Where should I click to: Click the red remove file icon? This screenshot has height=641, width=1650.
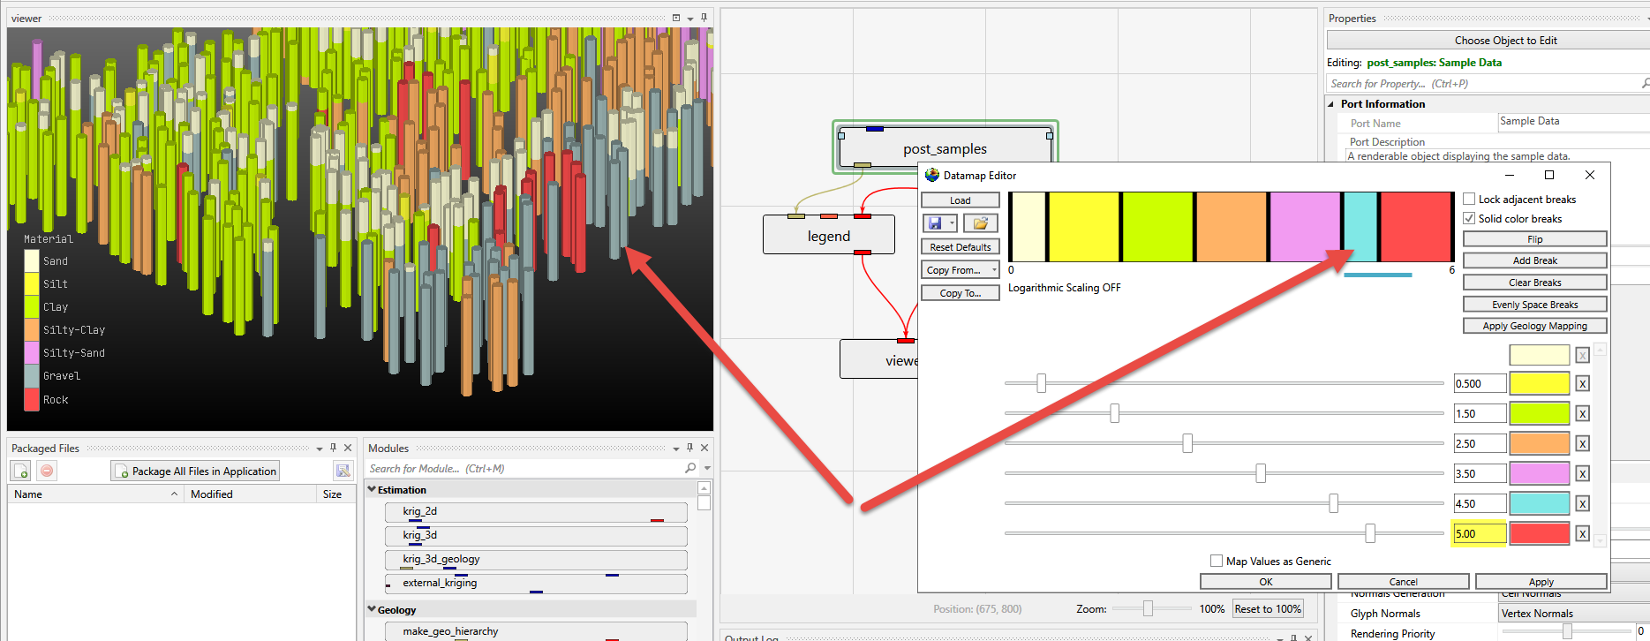[47, 471]
